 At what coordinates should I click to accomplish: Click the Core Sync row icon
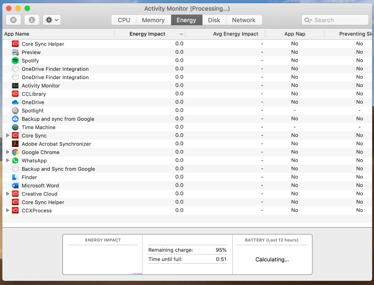[x=15, y=135]
